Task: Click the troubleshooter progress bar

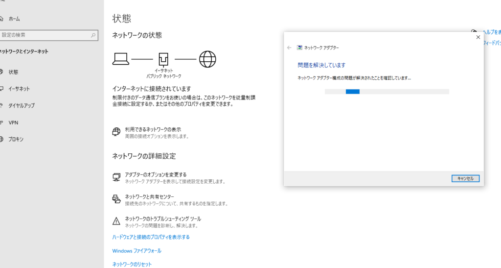Action: click(387, 92)
